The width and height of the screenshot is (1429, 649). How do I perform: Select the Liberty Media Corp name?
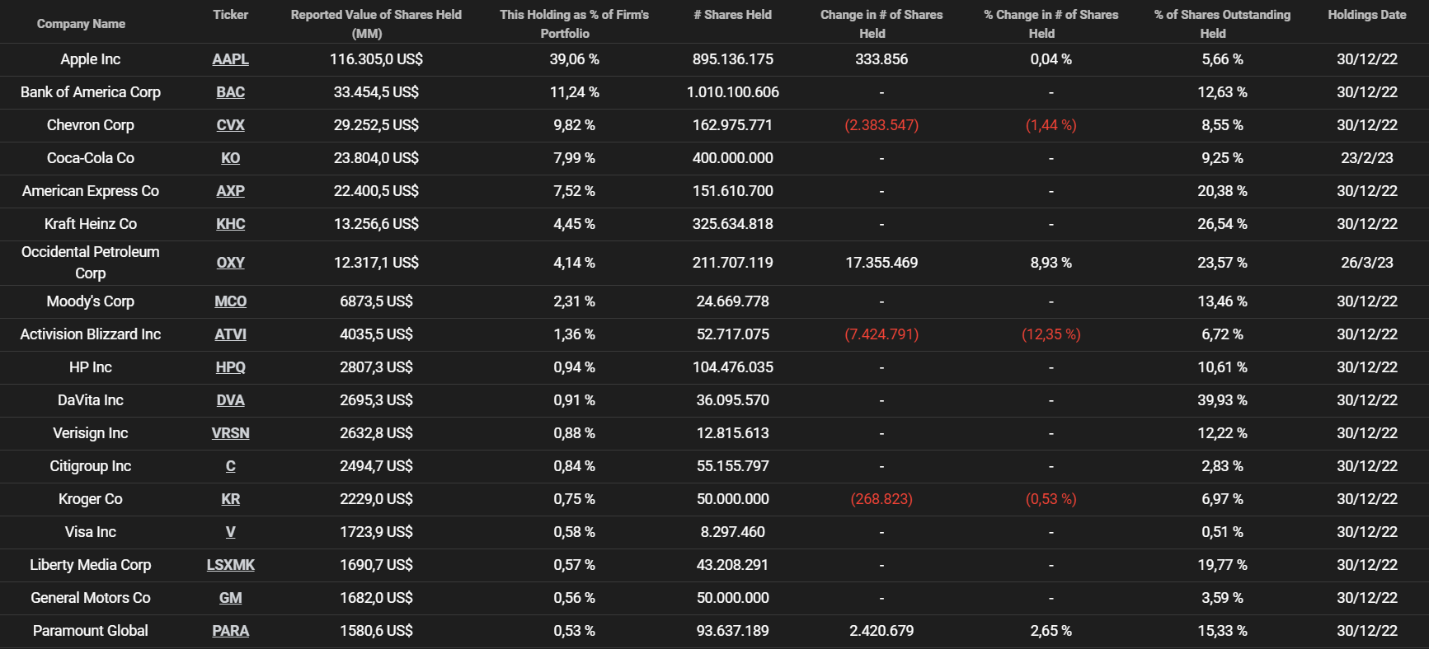tap(91, 565)
